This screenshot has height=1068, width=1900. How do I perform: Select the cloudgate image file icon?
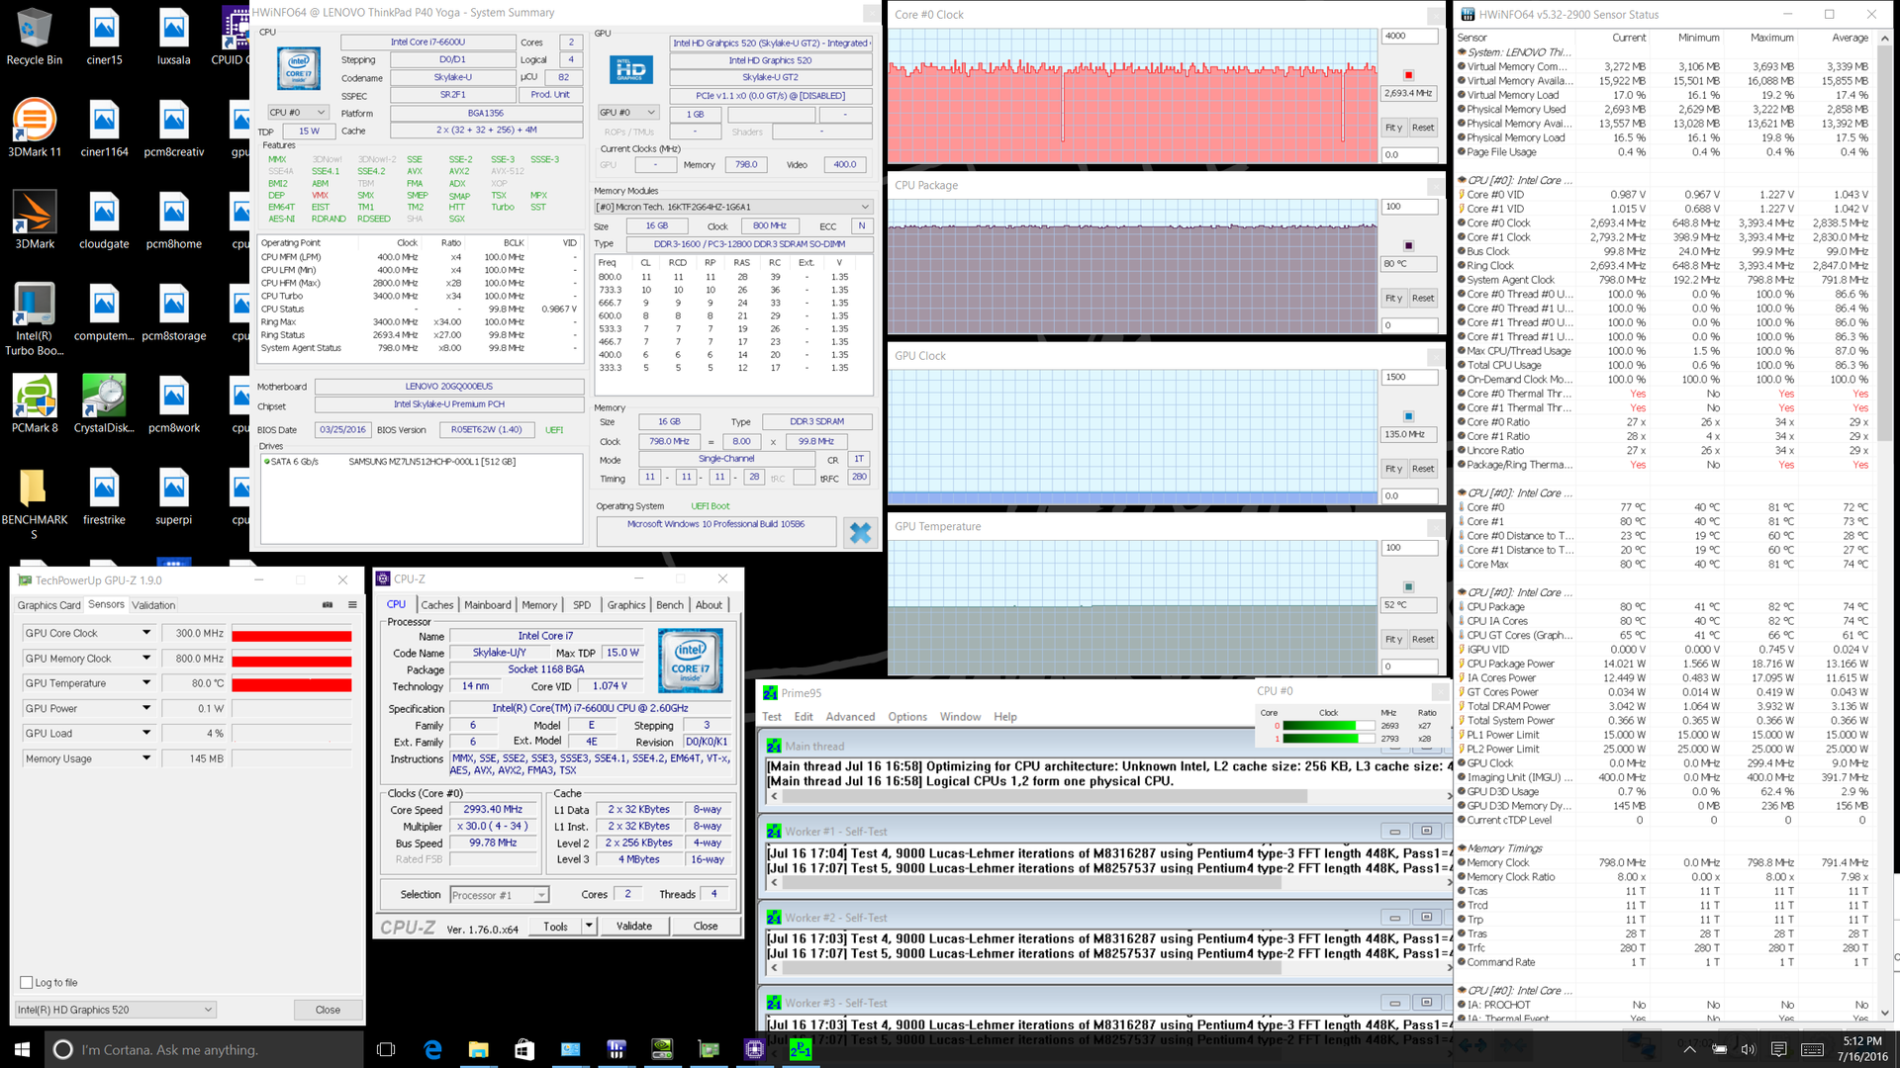point(104,220)
